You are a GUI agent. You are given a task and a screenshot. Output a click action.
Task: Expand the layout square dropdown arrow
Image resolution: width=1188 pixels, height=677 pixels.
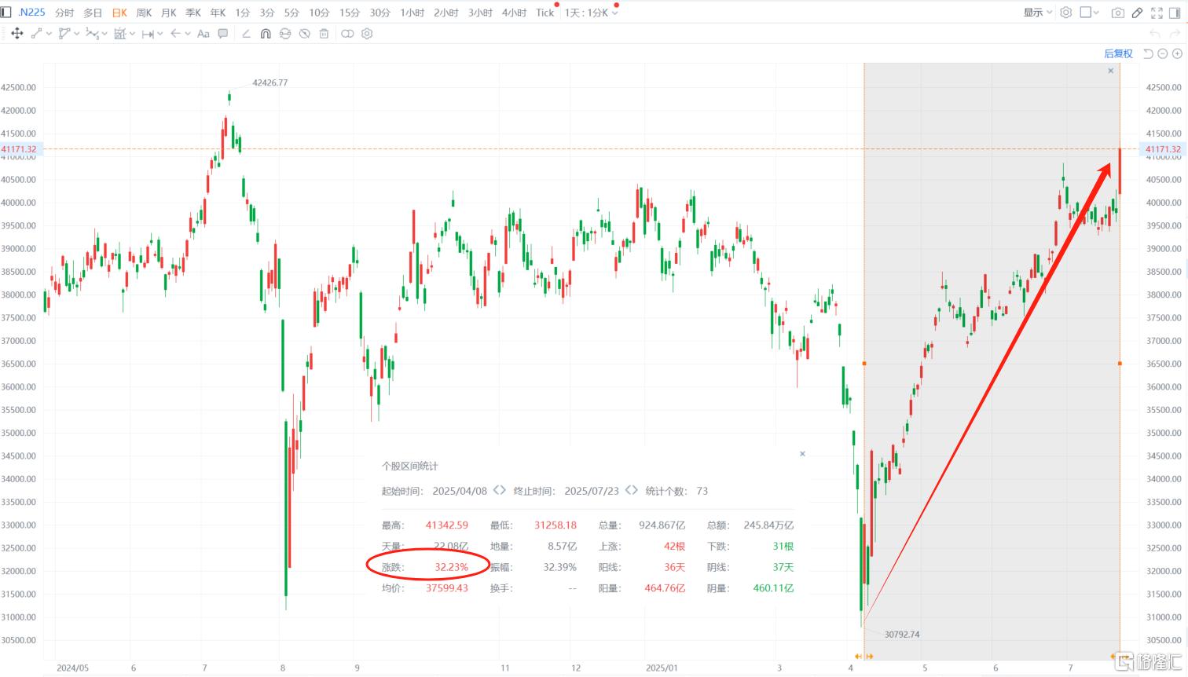tap(1096, 13)
